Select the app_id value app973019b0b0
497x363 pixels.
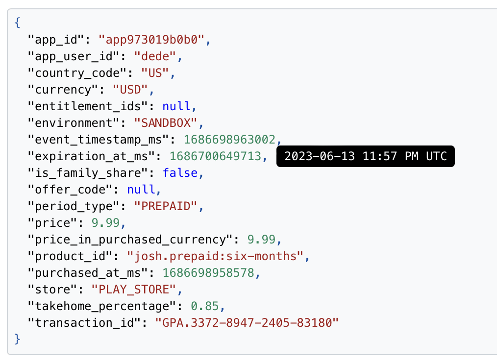click(x=151, y=40)
